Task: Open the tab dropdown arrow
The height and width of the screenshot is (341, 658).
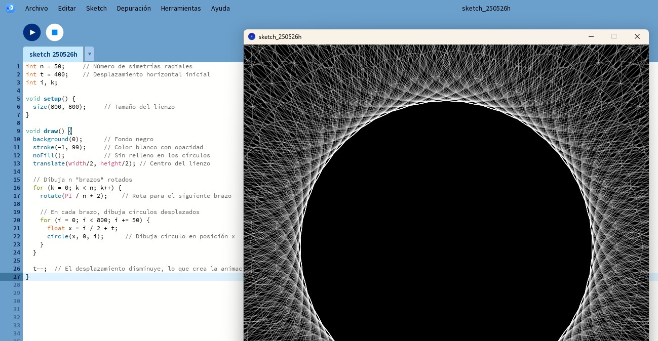Action: tap(90, 54)
